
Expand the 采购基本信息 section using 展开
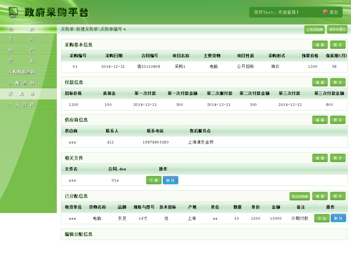pos(338,45)
